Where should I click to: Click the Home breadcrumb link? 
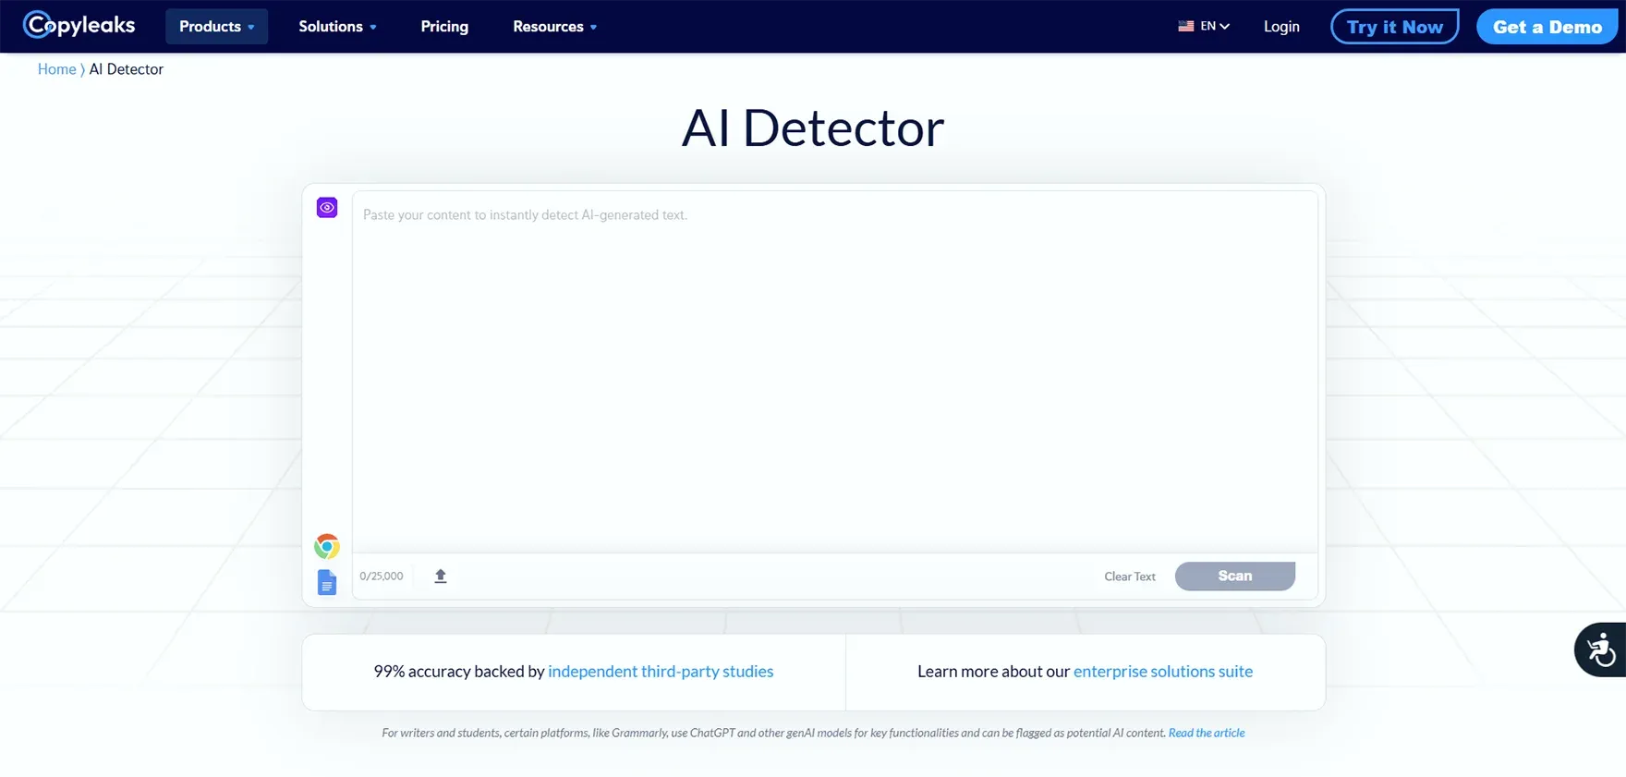click(x=56, y=69)
